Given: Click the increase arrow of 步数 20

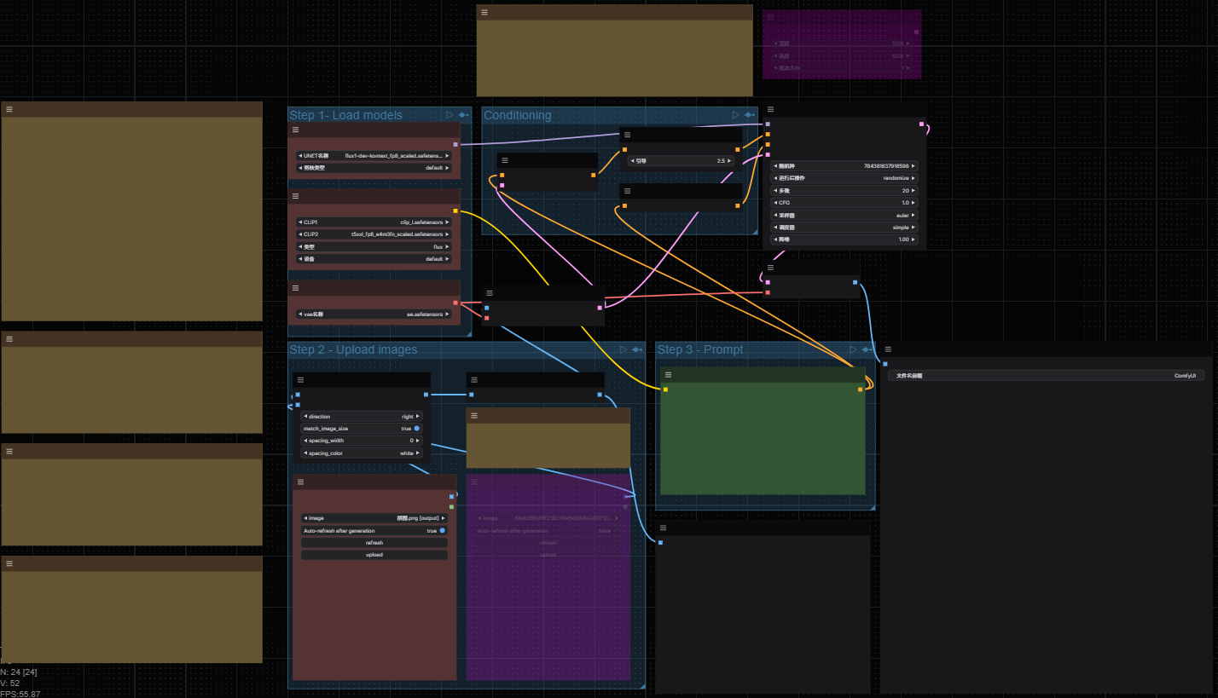Looking at the screenshot, I should pos(913,191).
